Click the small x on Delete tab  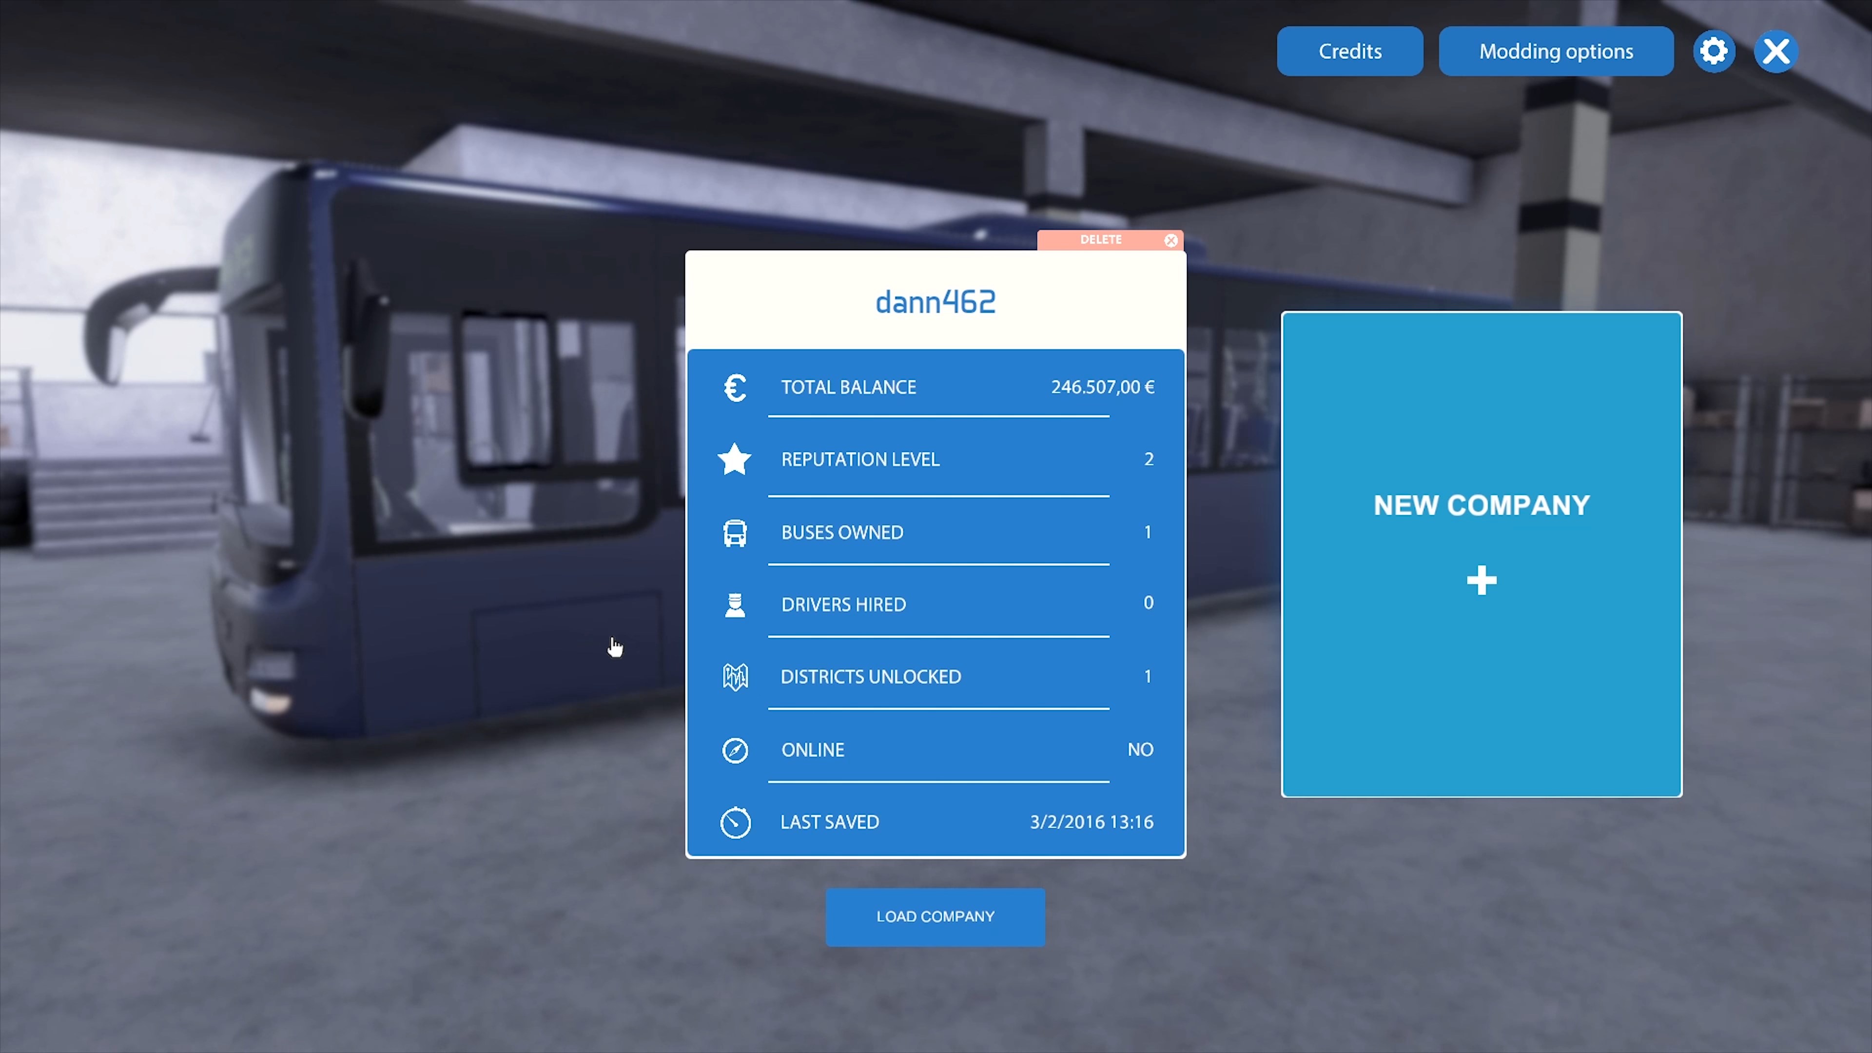pos(1170,240)
